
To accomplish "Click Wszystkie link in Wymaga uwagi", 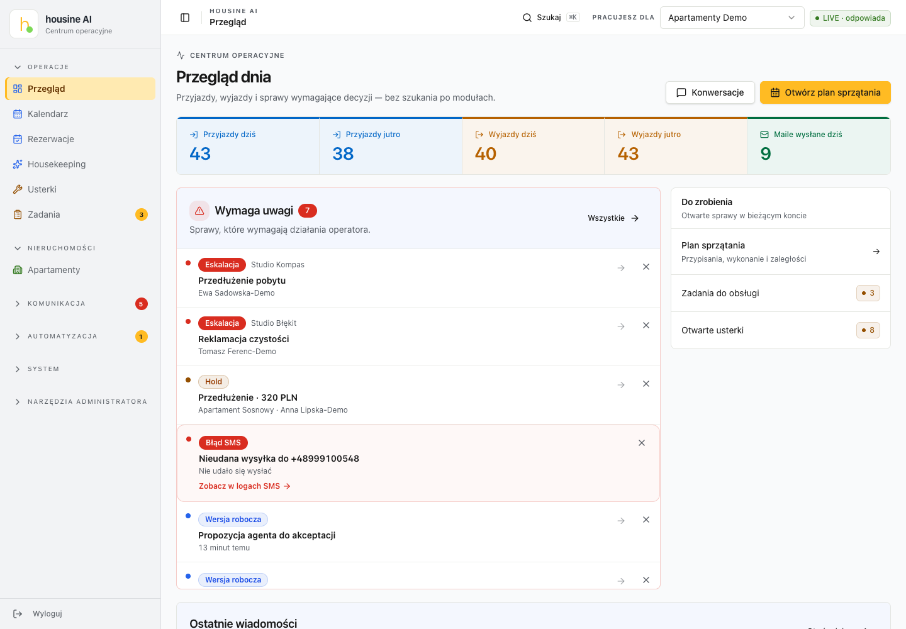I will coord(613,218).
